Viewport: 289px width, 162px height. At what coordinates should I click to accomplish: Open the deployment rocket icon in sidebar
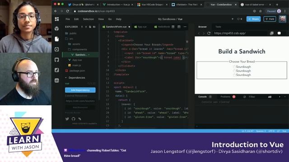click(x=57, y=70)
